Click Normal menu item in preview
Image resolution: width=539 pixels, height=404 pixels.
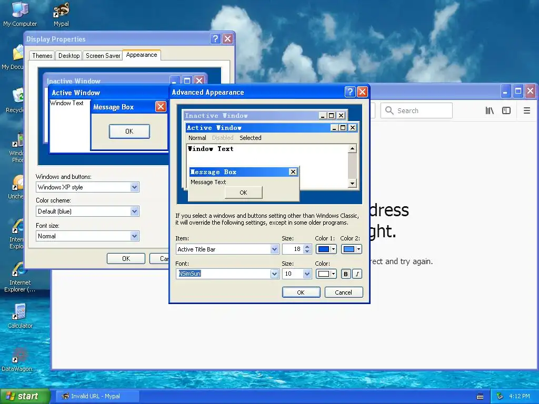tap(197, 138)
